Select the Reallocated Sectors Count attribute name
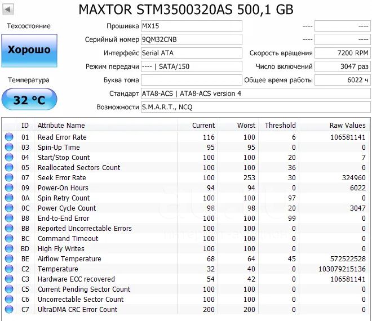The width and height of the screenshot is (372, 321). tap(79, 167)
